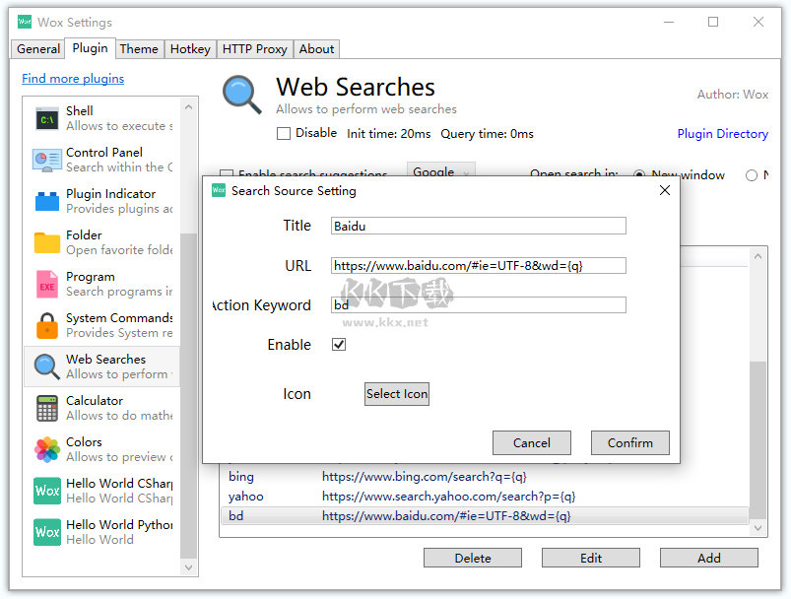This screenshot has width=791, height=599.
Task: Click the Select Icon button
Action: (x=397, y=394)
